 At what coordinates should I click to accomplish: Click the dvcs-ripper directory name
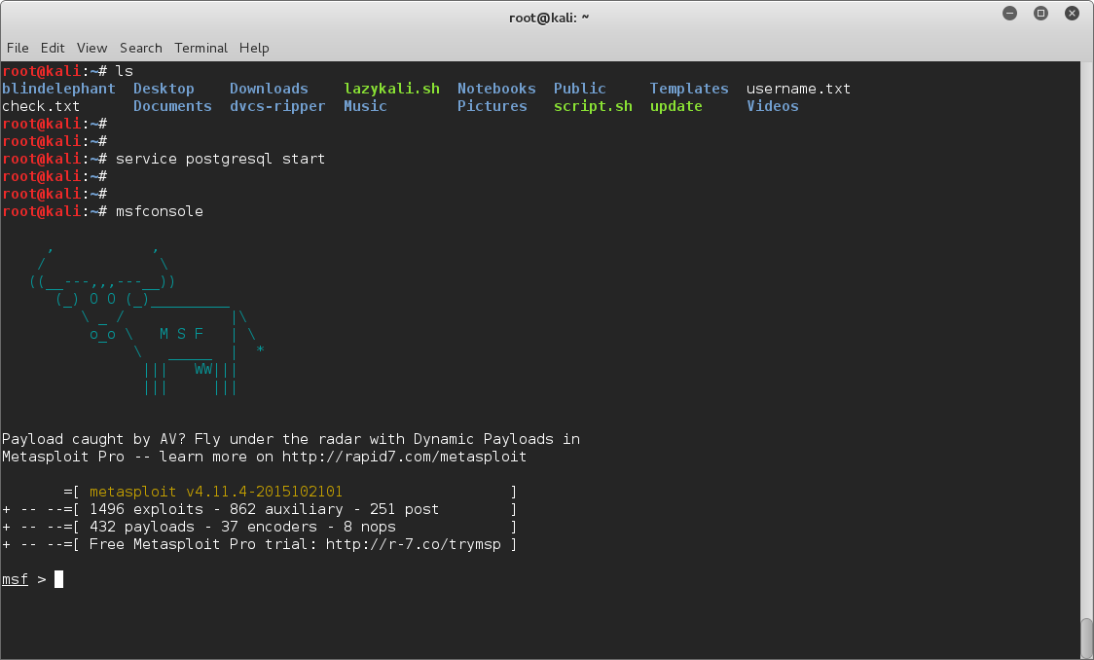[277, 106]
